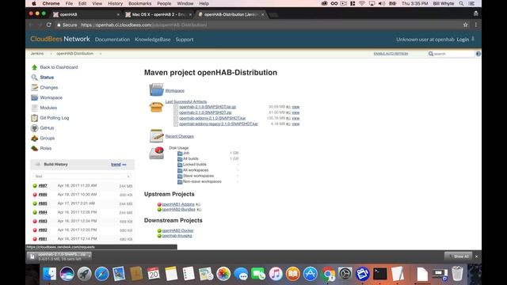This screenshot has width=507, height=285.
Task: Click in the Jenkins search field
Action: pyautogui.click(x=452, y=54)
